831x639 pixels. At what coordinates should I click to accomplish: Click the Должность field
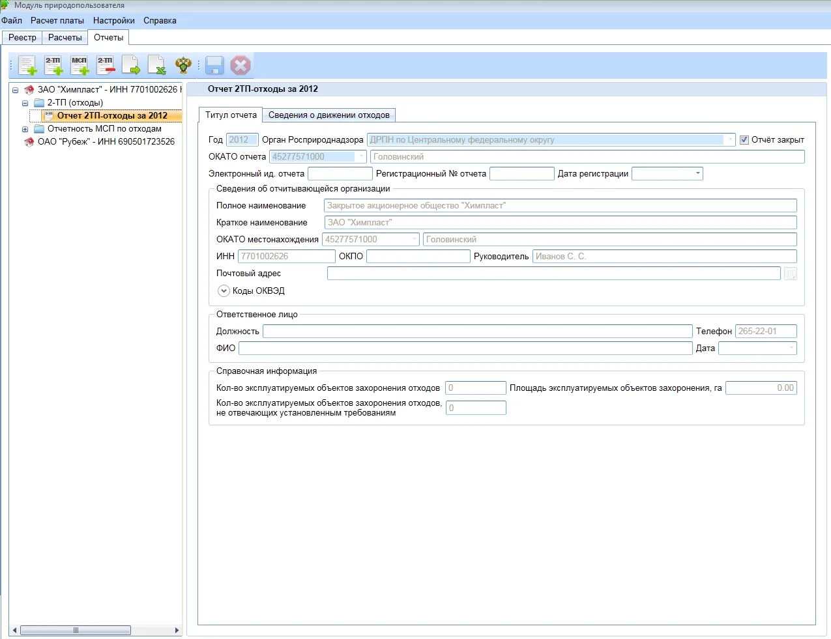[477, 332]
